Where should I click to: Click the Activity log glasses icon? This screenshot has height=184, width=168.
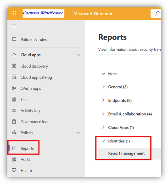(14, 110)
